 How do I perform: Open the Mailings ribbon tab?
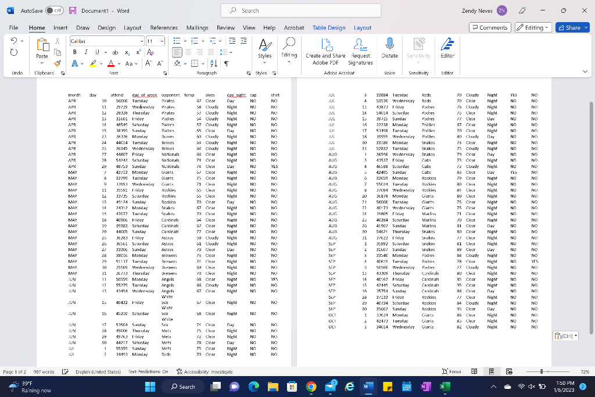click(198, 27)
